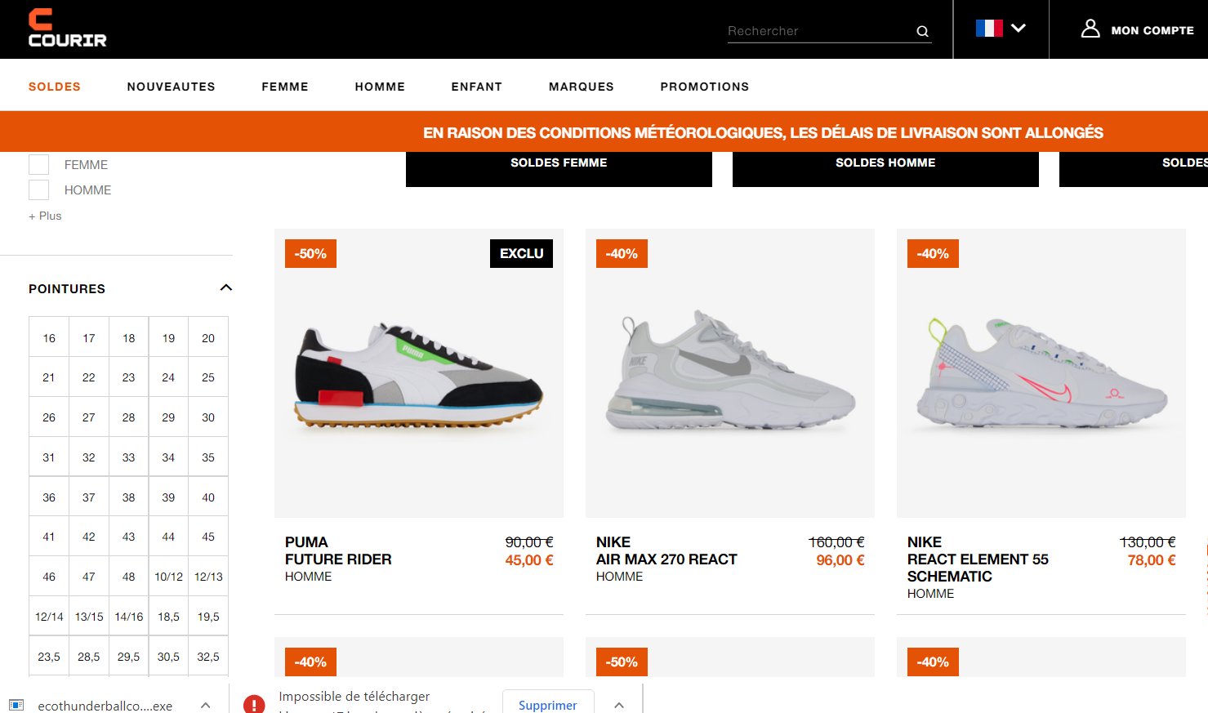Open the country language dropdown arrow
Screen dimensions: 1208x713
coord(1018,28)
